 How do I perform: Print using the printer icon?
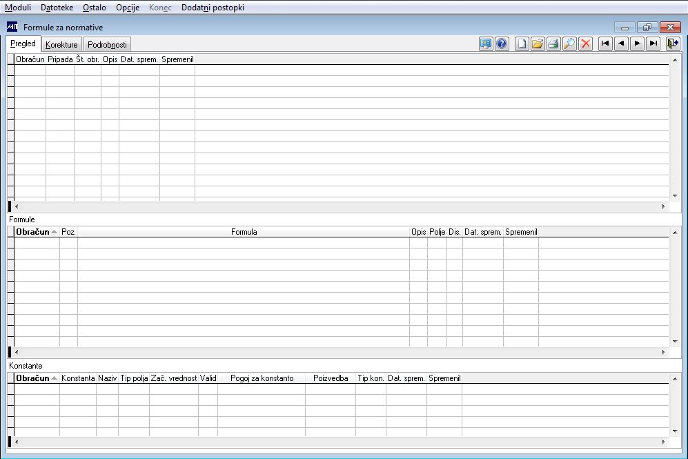553,43
